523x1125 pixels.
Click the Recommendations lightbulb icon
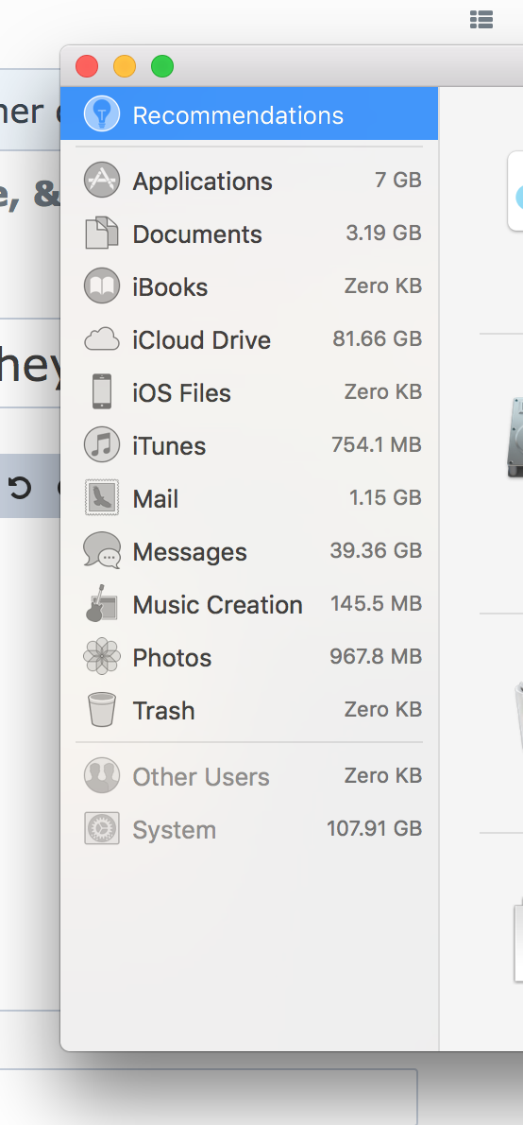[x=101, y=114]
